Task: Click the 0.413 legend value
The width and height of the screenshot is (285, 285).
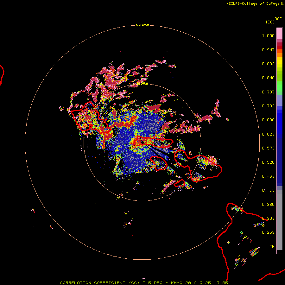Action: (268, 190)
